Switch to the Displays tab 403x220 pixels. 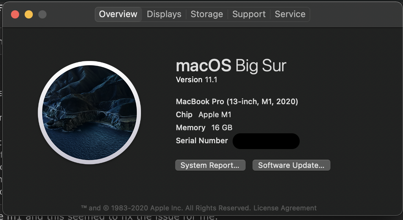pos(164,14)
